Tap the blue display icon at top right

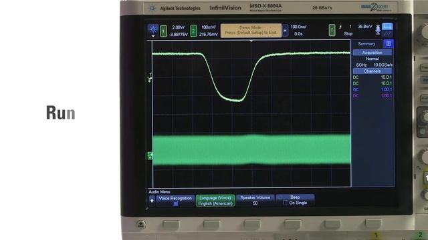tap(387, 27)
